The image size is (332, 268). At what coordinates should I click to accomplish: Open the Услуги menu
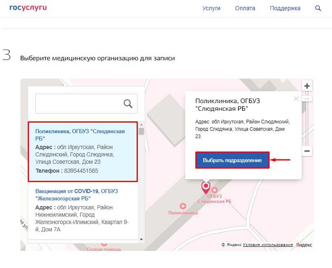(x=211, y=8)
